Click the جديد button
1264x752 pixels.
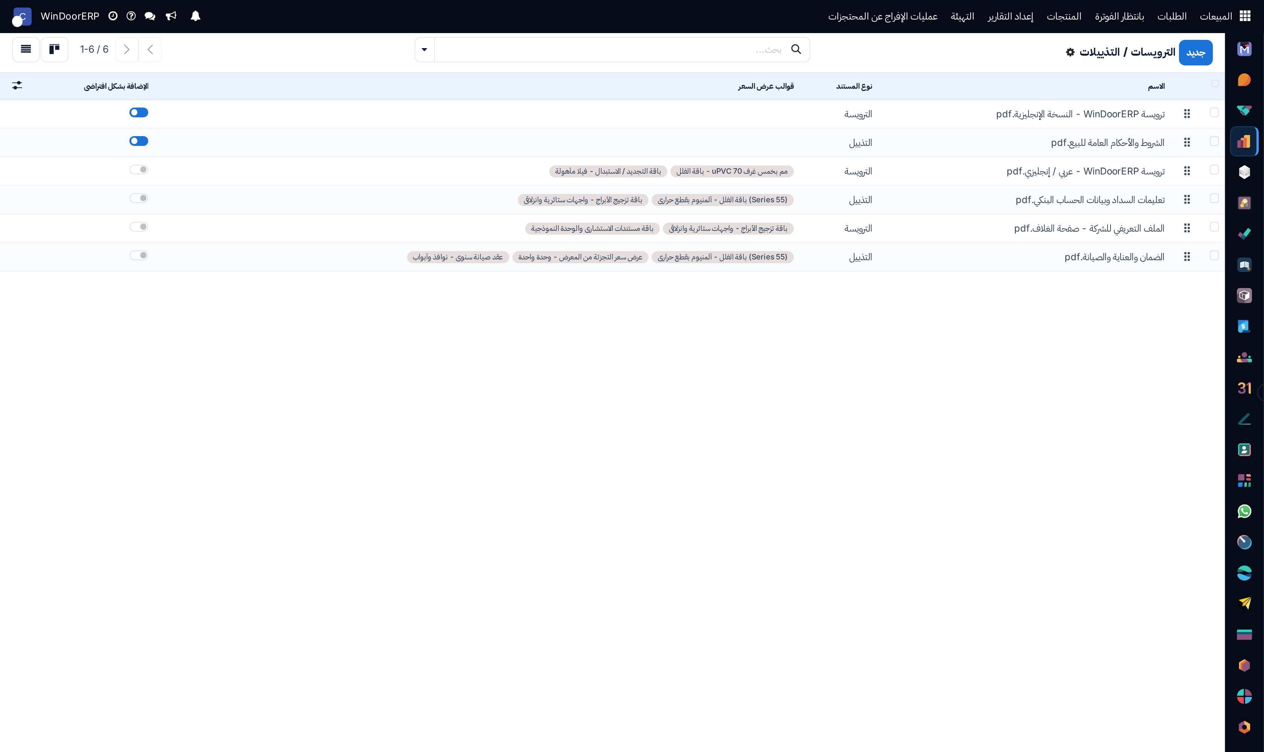pos(1196,52)
